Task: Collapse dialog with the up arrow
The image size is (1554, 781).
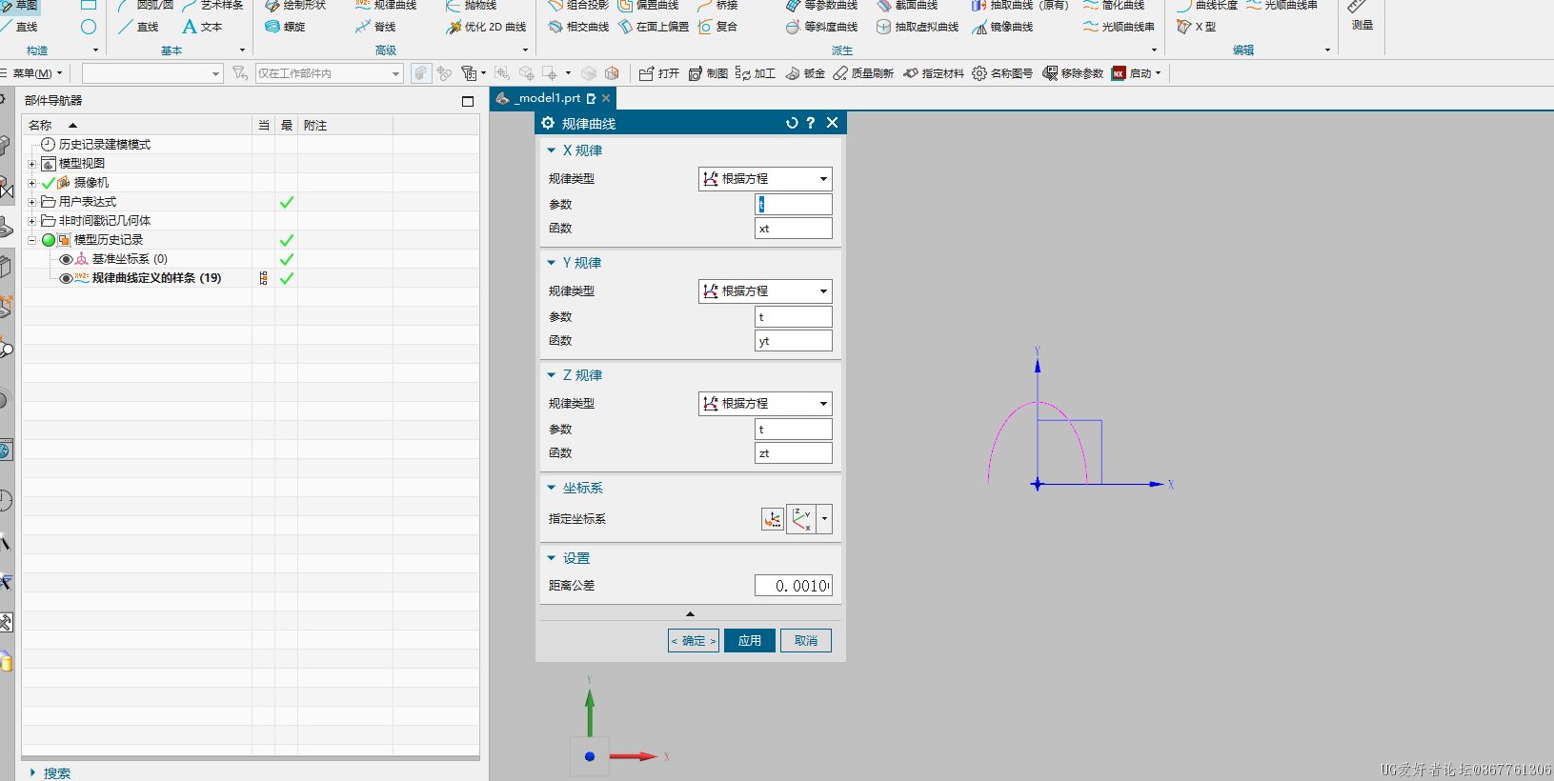Action: click(x=690, y=614)
